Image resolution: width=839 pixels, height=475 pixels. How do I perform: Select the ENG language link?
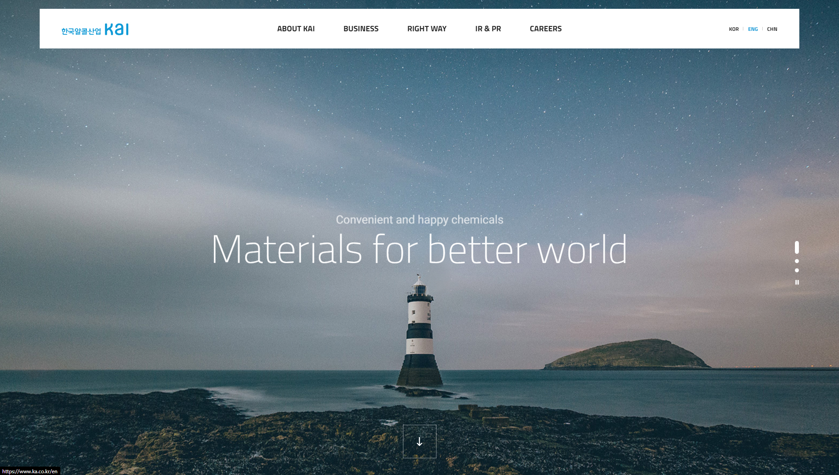(x=753, y=29)
